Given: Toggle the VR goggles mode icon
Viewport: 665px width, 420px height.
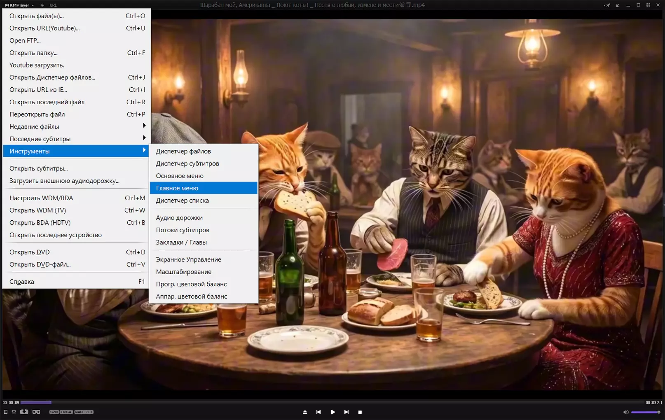Looking at the screenshot, I should [36, 412].
